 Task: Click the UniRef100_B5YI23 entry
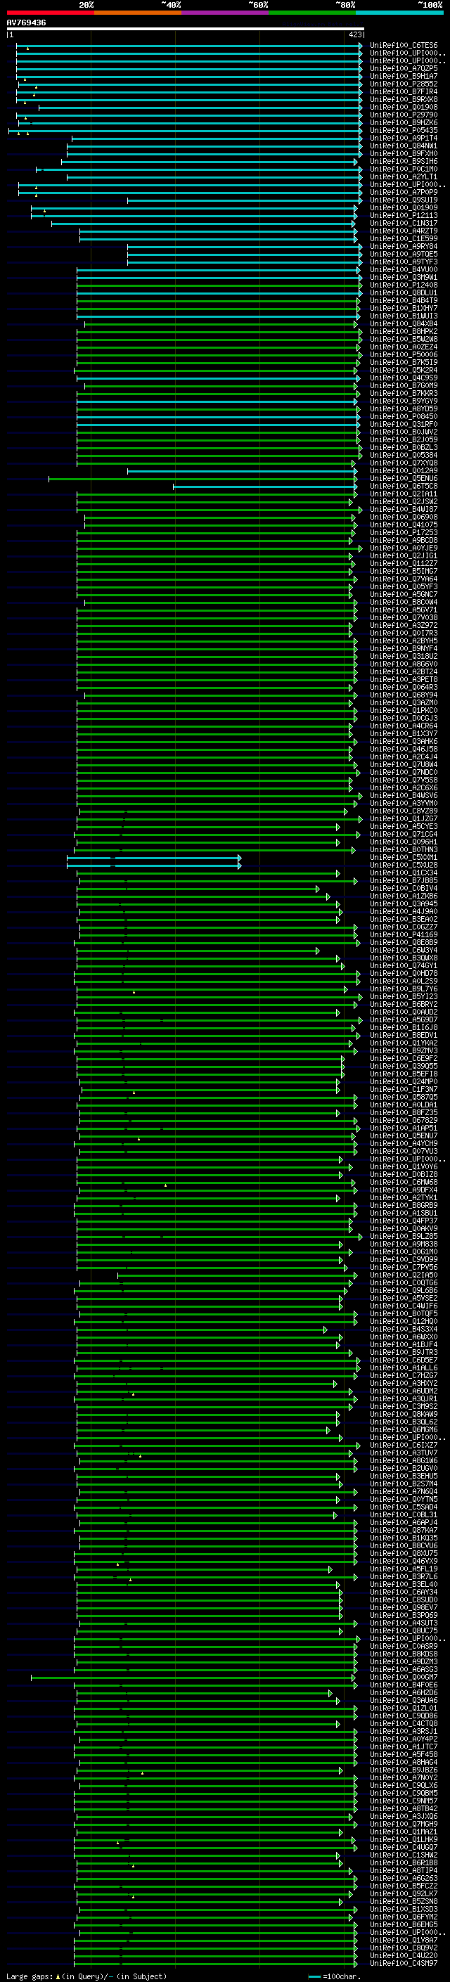pyautogui.click(x=404, y=996)
